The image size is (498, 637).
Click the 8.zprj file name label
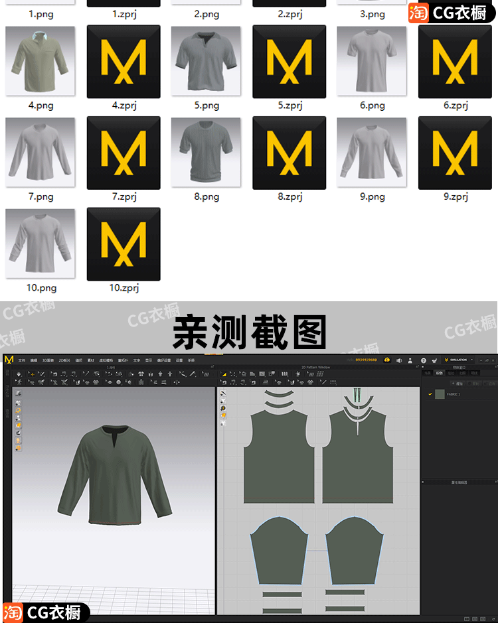pyautogui.click(x=290, y=196)
